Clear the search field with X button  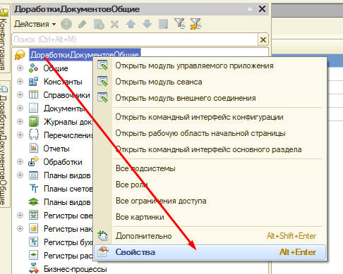point(263,39)
